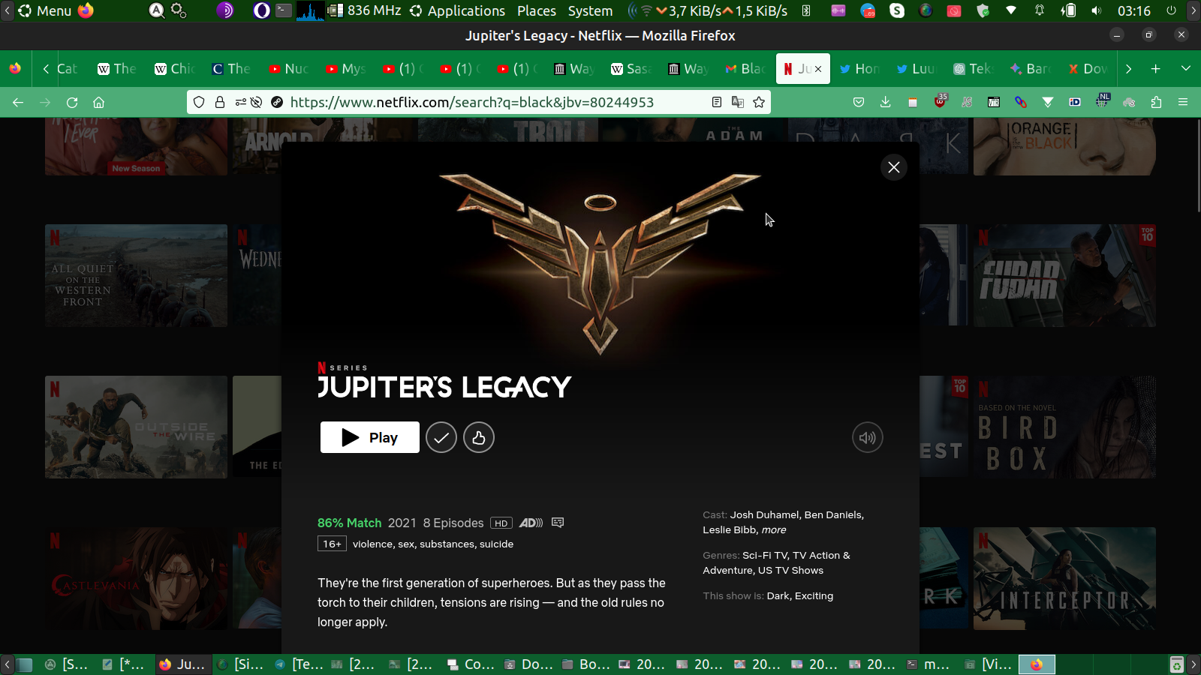Switch to the Gmail 'Blac' tab

tap(745, 68)
